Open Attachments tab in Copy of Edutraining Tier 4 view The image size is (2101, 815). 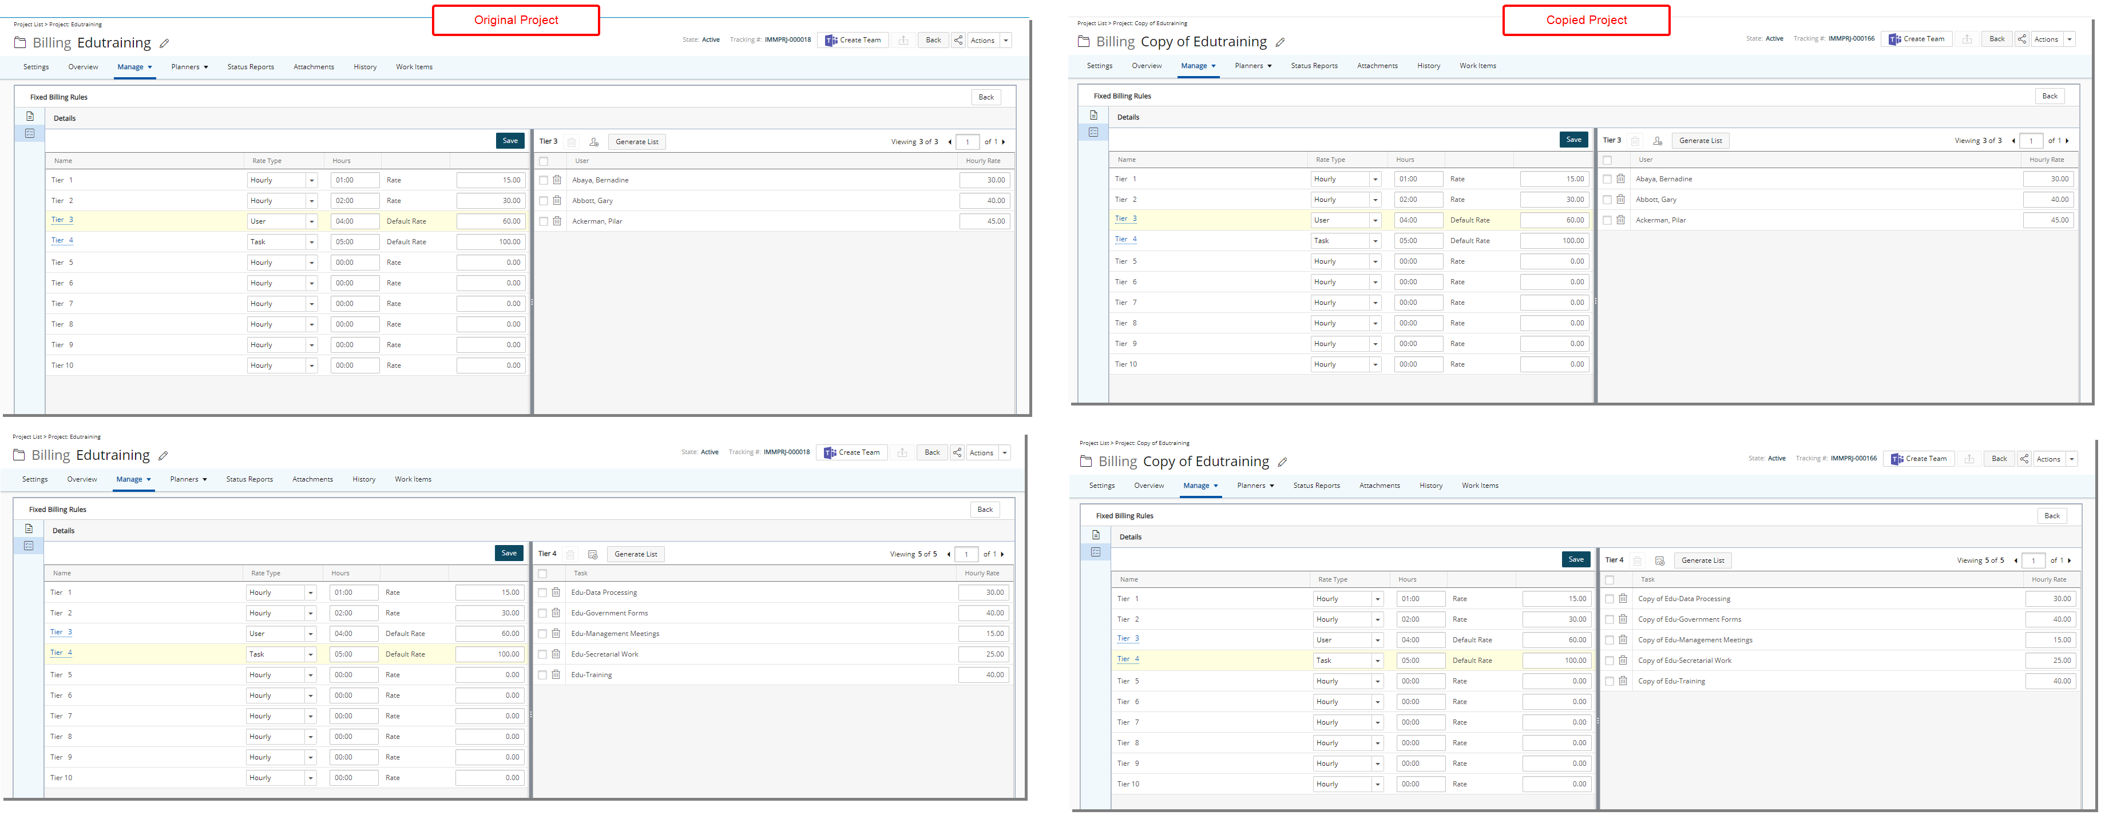(x=1380, y=486)
